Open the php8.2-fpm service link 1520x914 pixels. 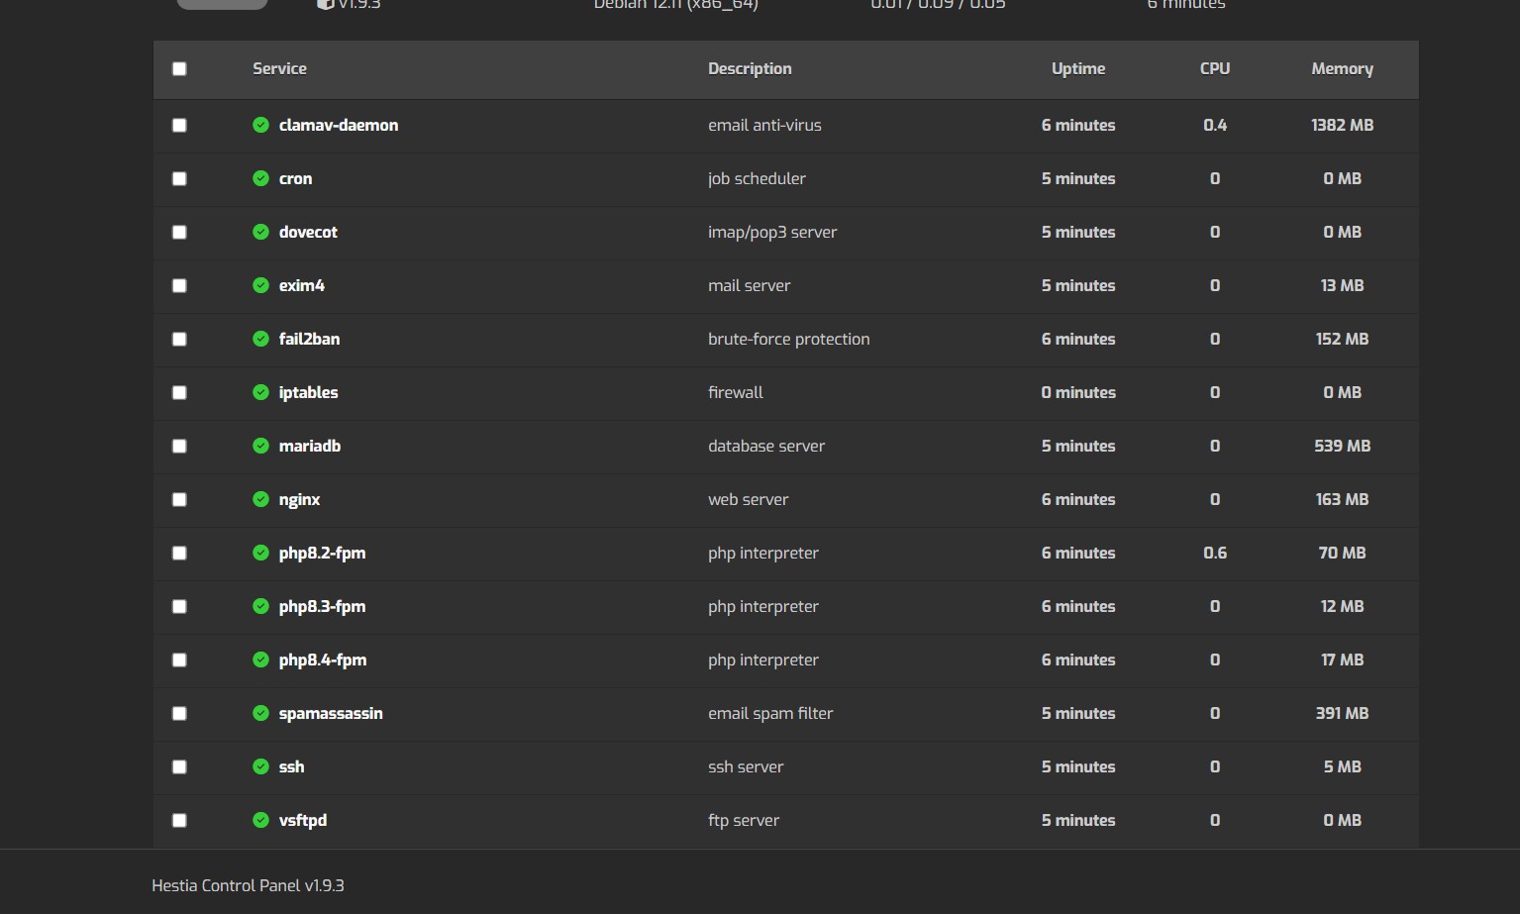tap(322, 553)
